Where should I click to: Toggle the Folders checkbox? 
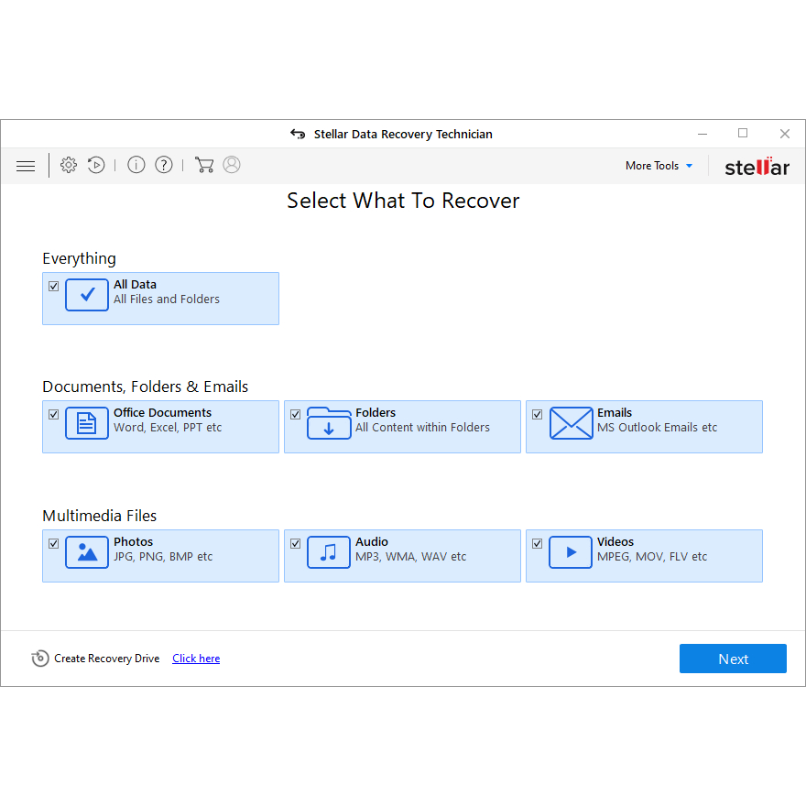point(295,414)
